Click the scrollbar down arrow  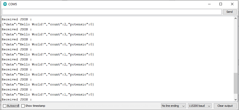(x=235, y=100)
